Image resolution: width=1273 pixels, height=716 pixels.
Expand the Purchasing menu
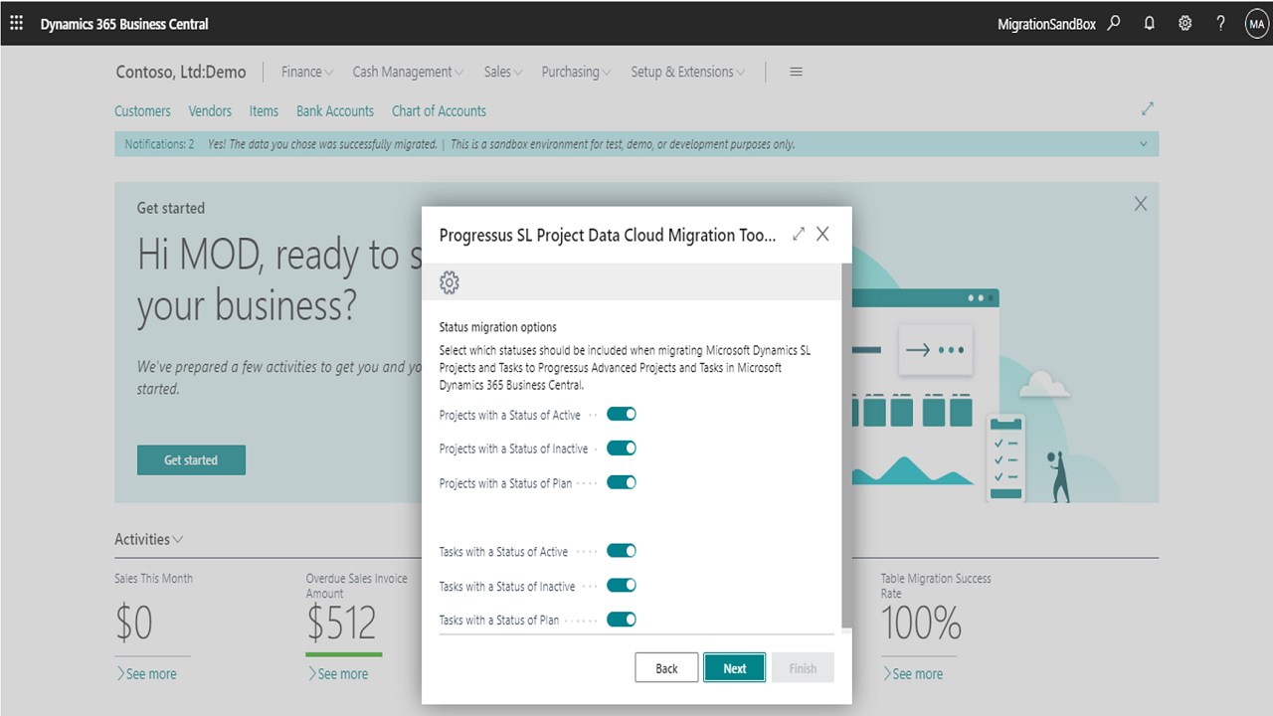576,72
